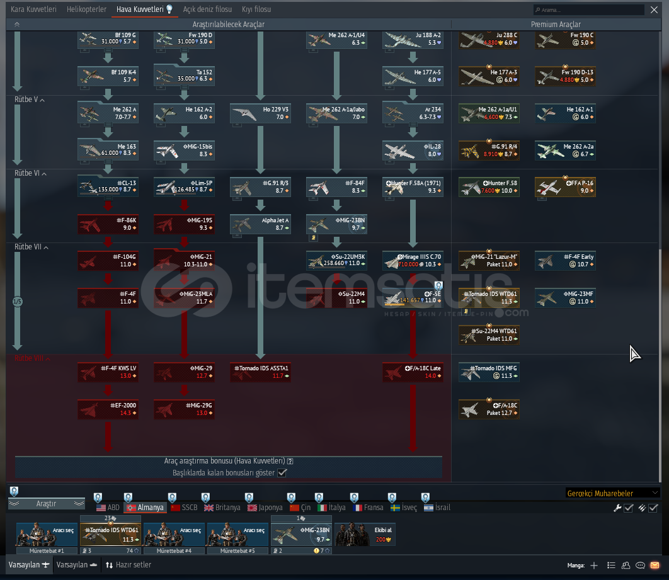Switch to the Açık deniz filosu tab
Viewport: 669px width, 580px height.
[207, 9]
